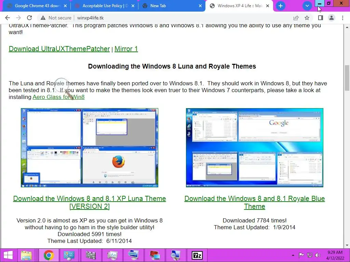
Task: Open the Chrome side panel
Action: 321,18
